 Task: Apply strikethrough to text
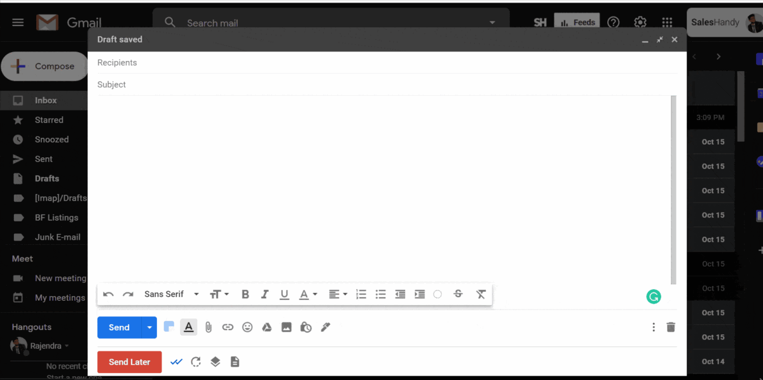[458, 294]
